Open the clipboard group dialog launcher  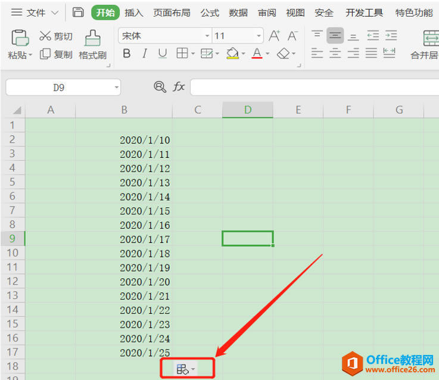click(108, 66)
